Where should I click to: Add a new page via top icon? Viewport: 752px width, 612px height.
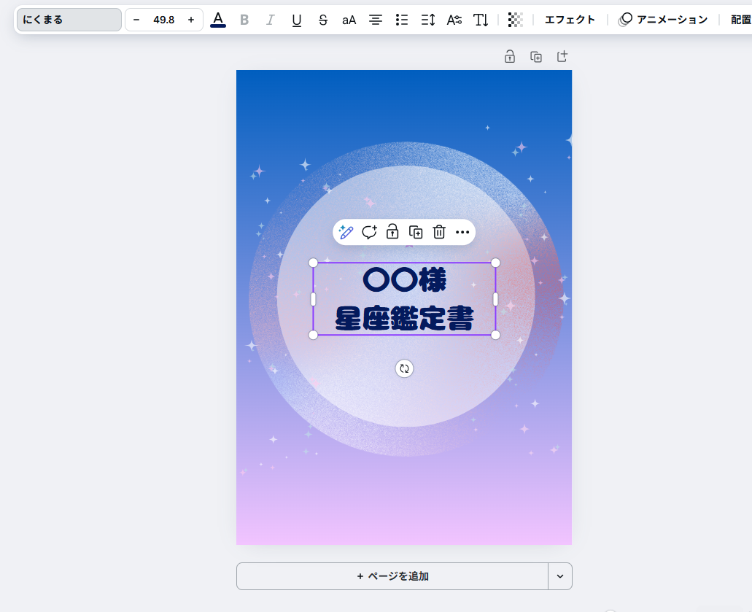[x=562, y=57]
